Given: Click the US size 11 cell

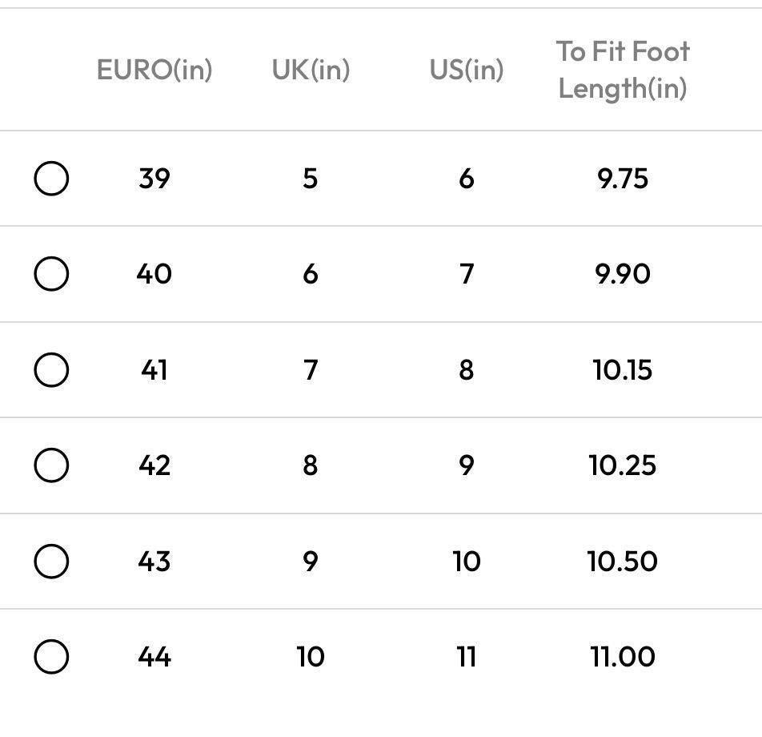Looking at the screenshot, I should coord(467,657).
